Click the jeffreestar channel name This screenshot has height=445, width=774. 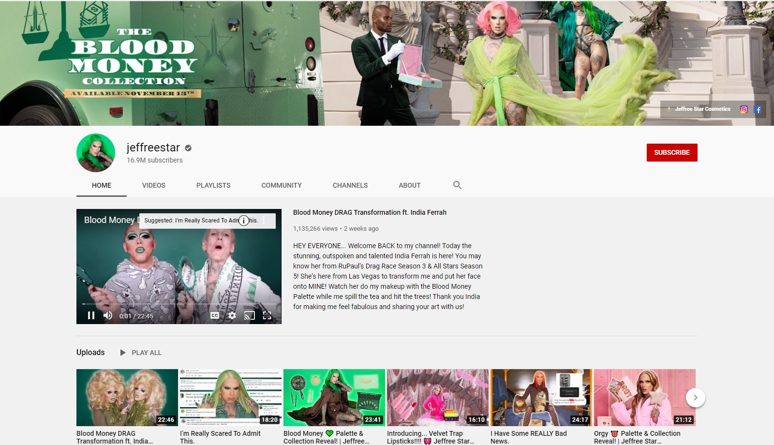[153, 148]
